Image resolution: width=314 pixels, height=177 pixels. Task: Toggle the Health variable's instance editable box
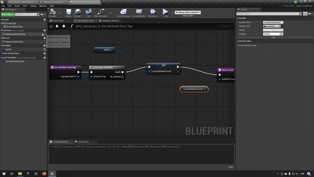(45, 49)
